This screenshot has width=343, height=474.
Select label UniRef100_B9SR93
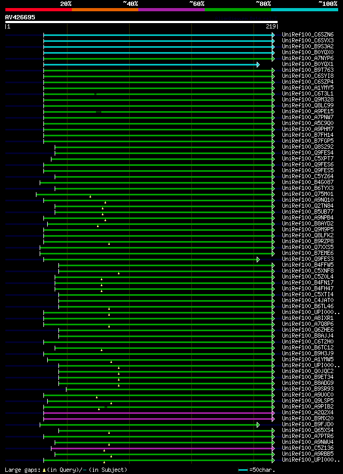tap(308, 389)
